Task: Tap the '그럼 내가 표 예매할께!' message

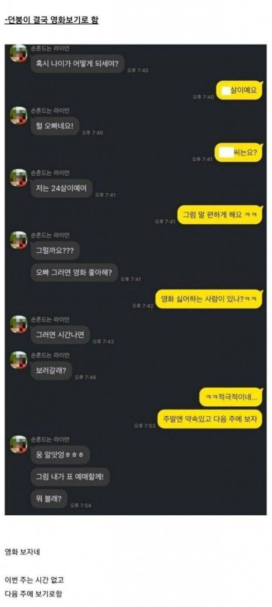Action: point(70,477)
